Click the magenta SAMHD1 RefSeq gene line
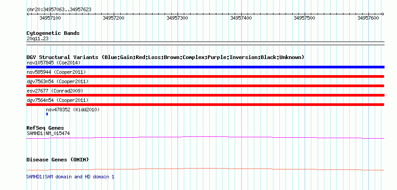The image size is (397, 190). (x=205, y=138)
